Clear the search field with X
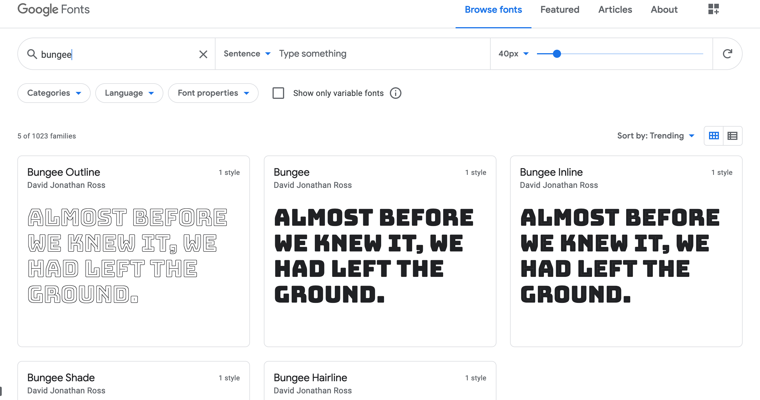760x400 pixels. (x=203, y=54)
